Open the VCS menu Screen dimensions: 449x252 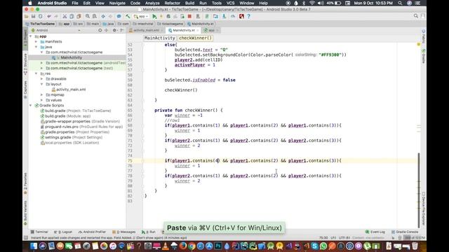pos(231,3)
